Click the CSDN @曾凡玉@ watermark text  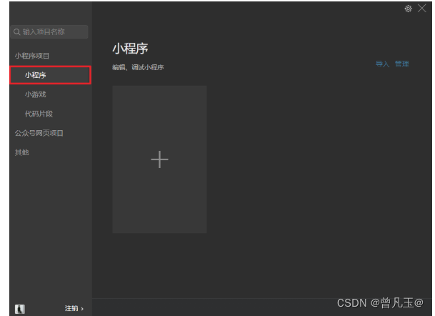coord(380,303)
